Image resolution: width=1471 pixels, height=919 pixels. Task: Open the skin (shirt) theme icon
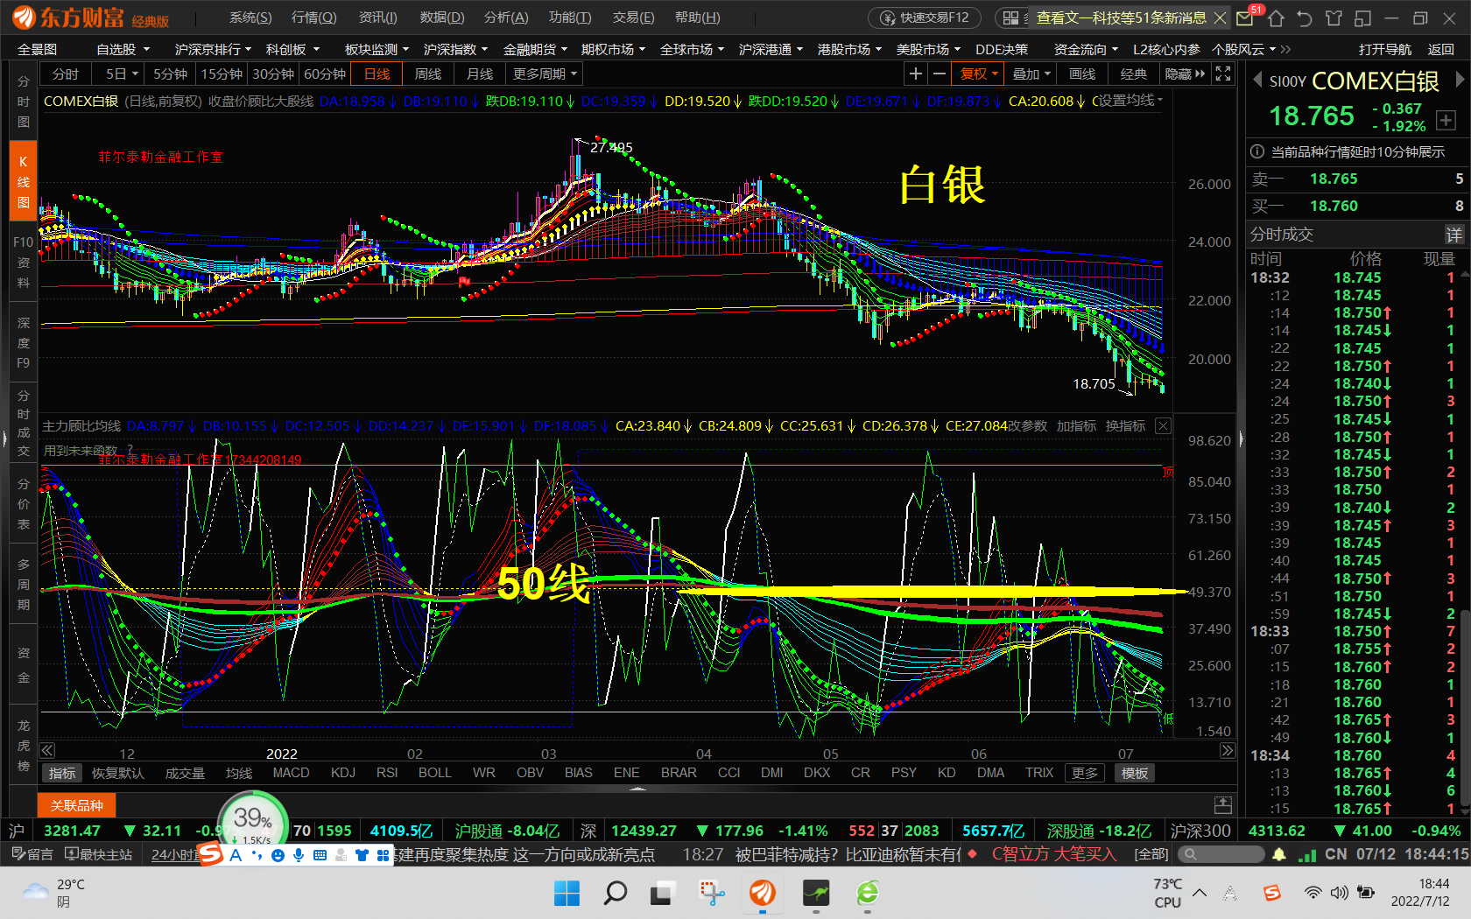coord(1334,18)
